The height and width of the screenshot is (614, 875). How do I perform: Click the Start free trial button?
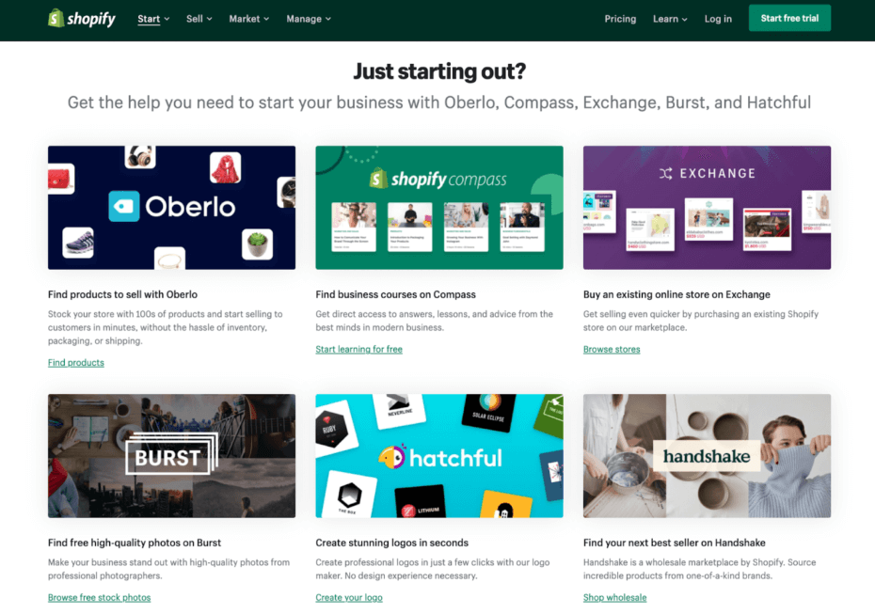789,18
